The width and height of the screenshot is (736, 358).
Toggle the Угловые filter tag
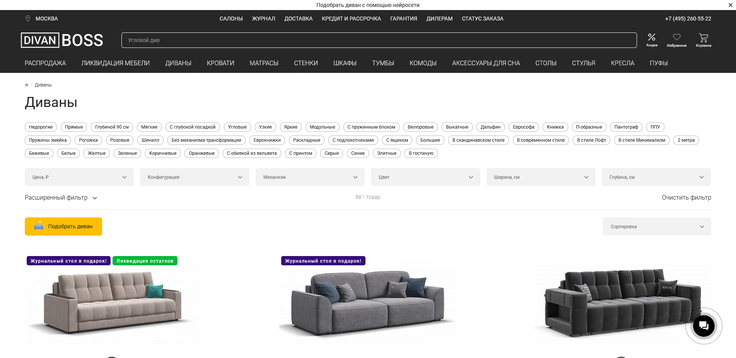click(x=237, y=127)
